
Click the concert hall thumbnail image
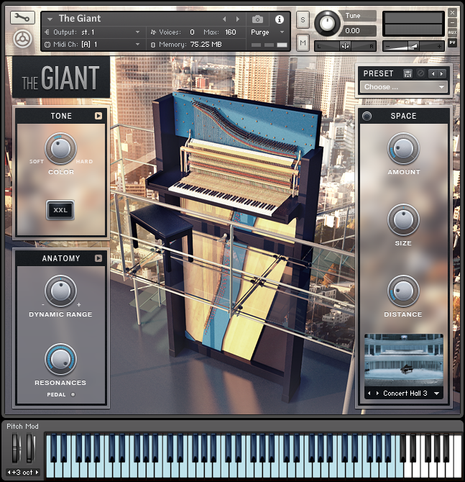pyautogui.click(x=404, y=360)
